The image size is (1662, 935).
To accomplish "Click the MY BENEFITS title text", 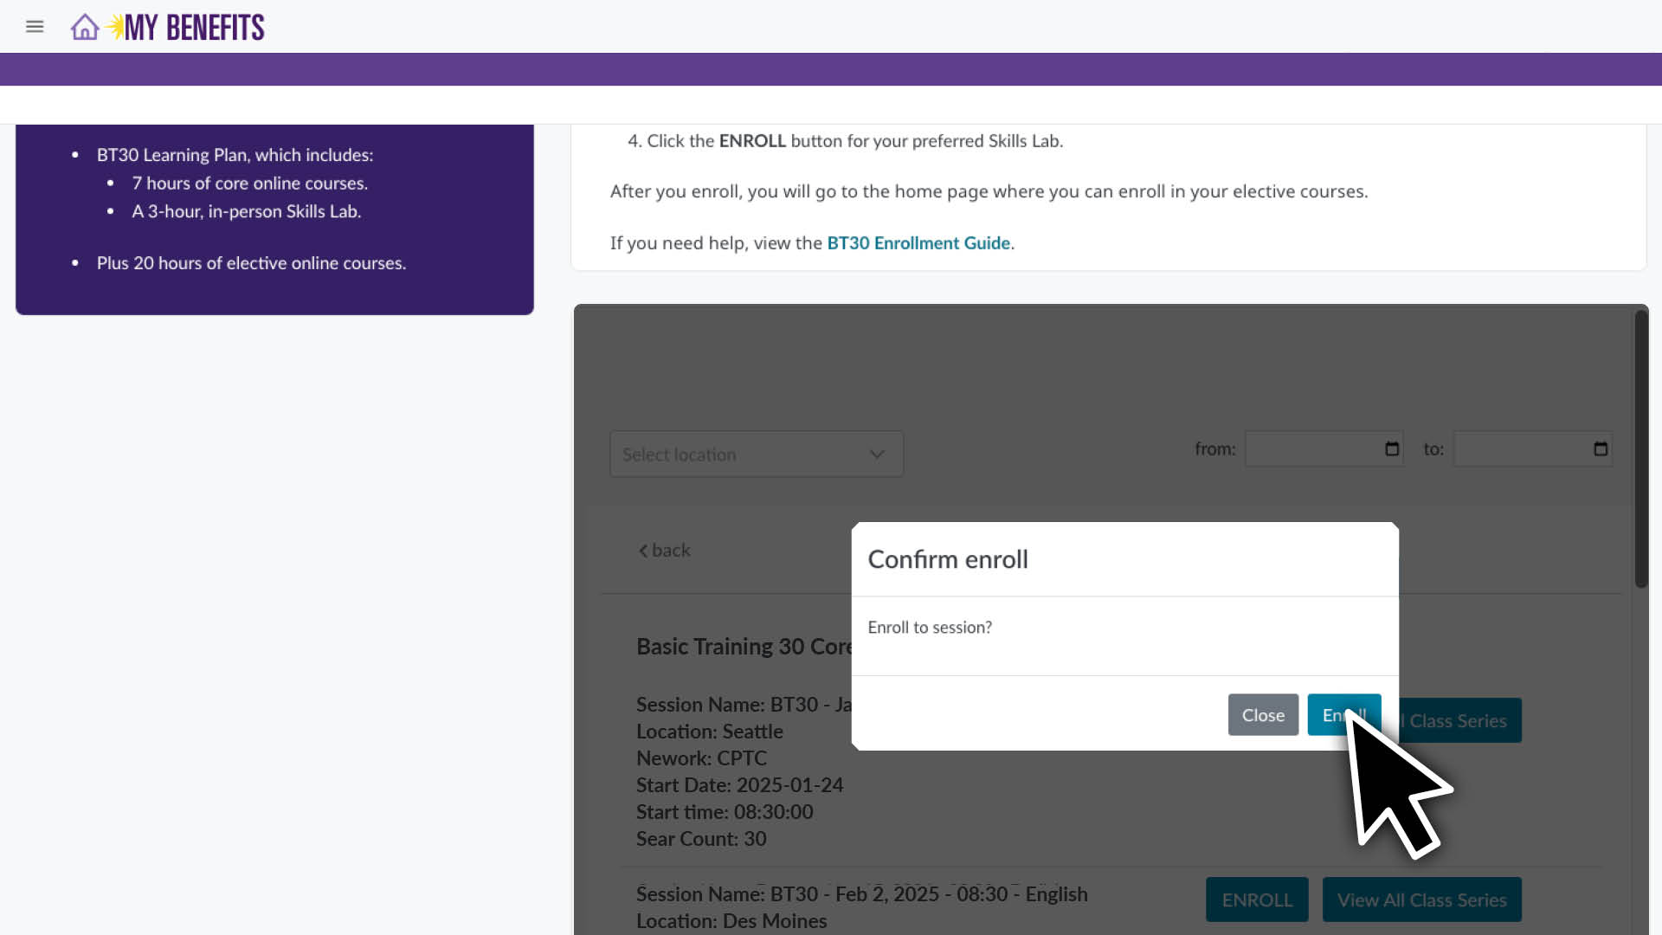I will point(195,28).
